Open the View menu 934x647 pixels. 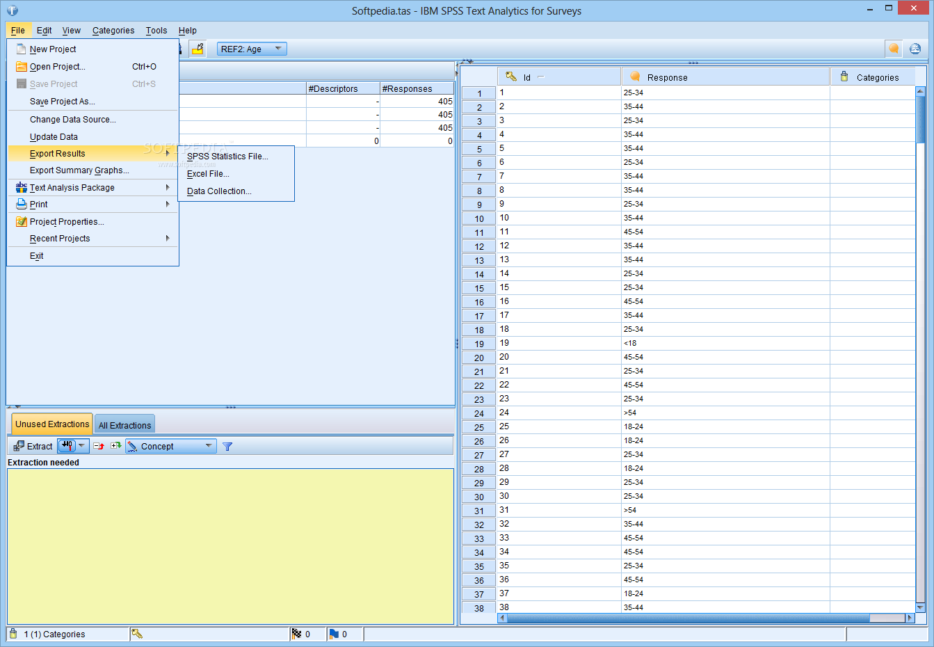pyautogui.click(x=71, y=31)
